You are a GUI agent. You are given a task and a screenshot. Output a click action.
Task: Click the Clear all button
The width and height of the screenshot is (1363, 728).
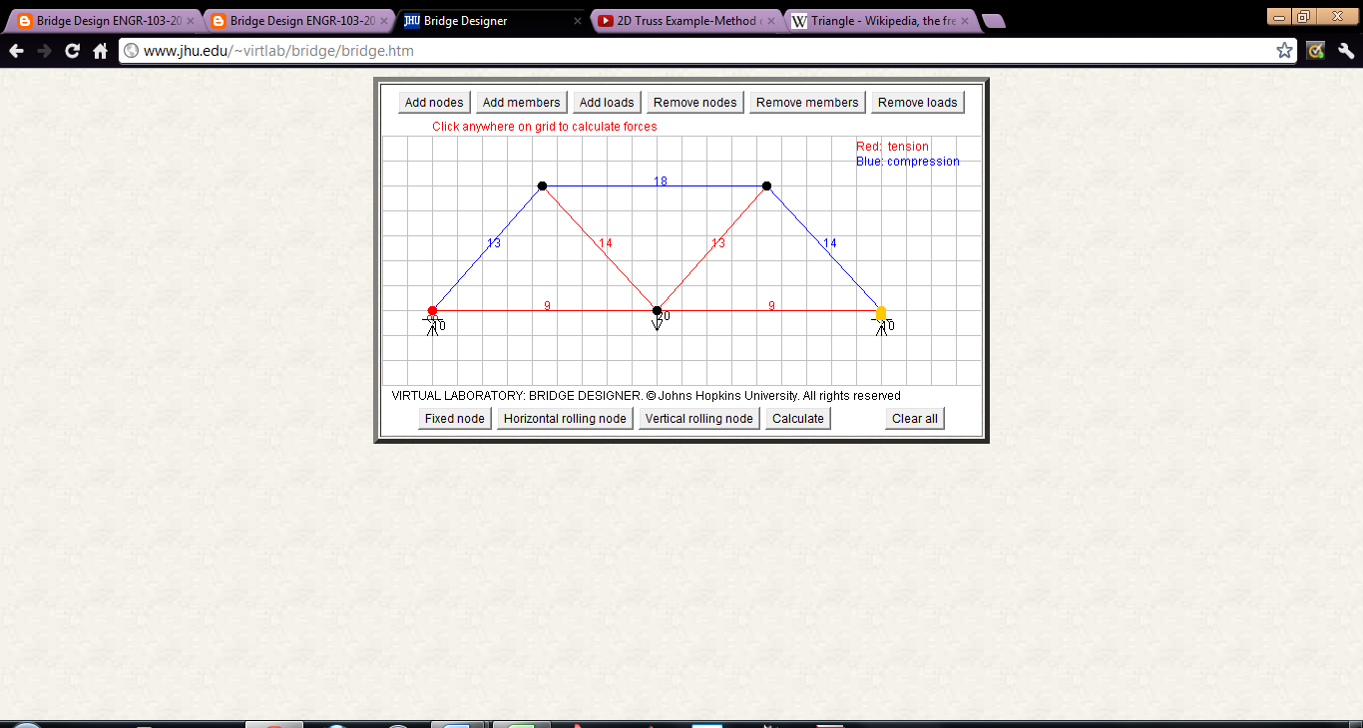click(915, 419)
